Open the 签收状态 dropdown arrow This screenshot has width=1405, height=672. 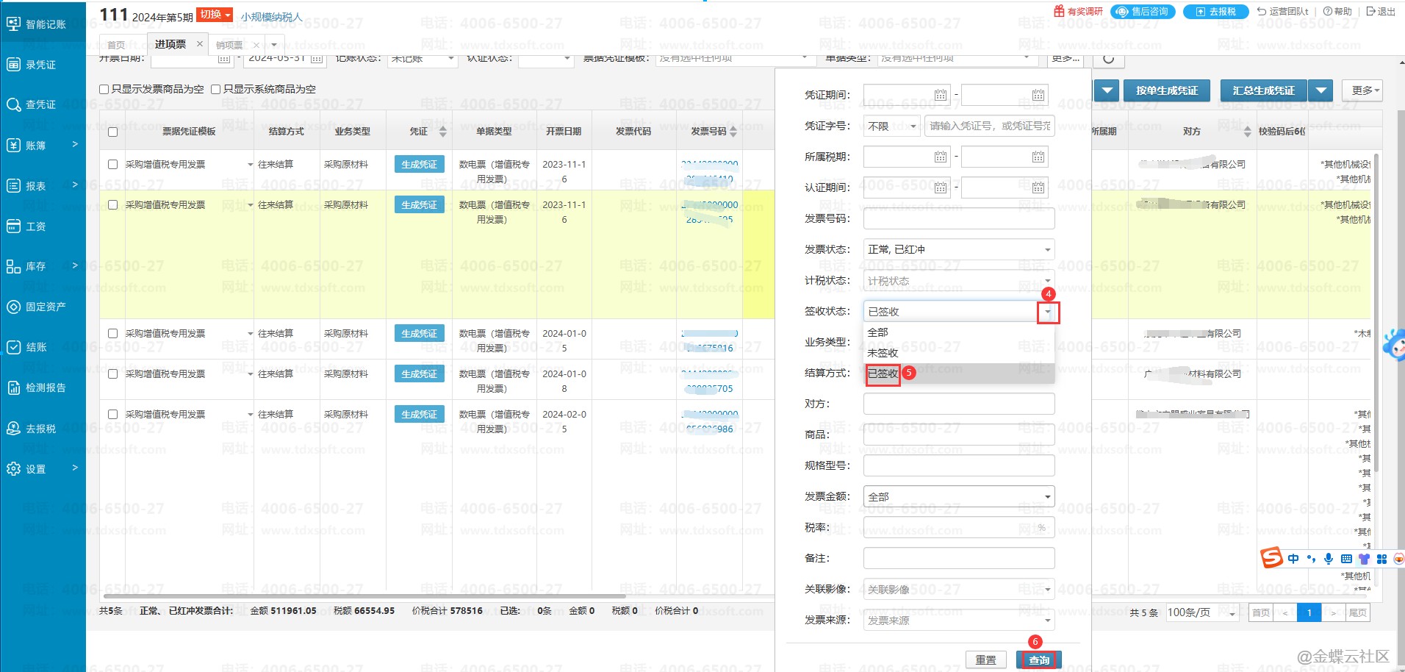1048,312
